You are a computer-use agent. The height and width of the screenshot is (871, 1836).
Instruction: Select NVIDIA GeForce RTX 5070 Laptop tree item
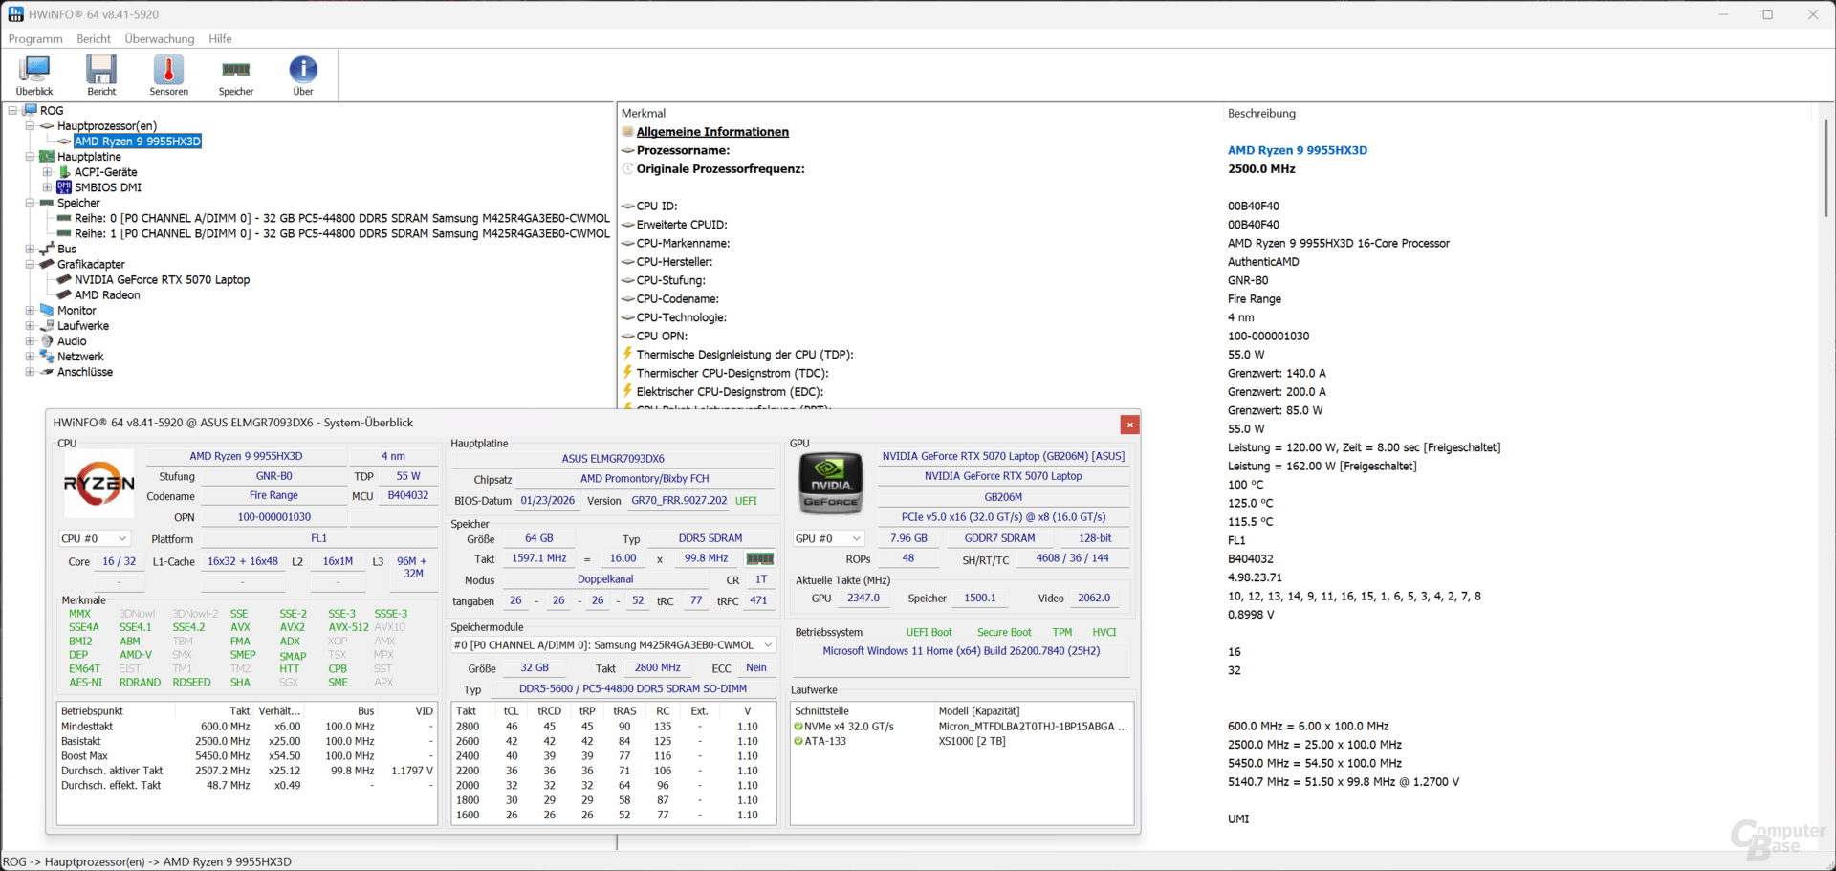[162, 280]
